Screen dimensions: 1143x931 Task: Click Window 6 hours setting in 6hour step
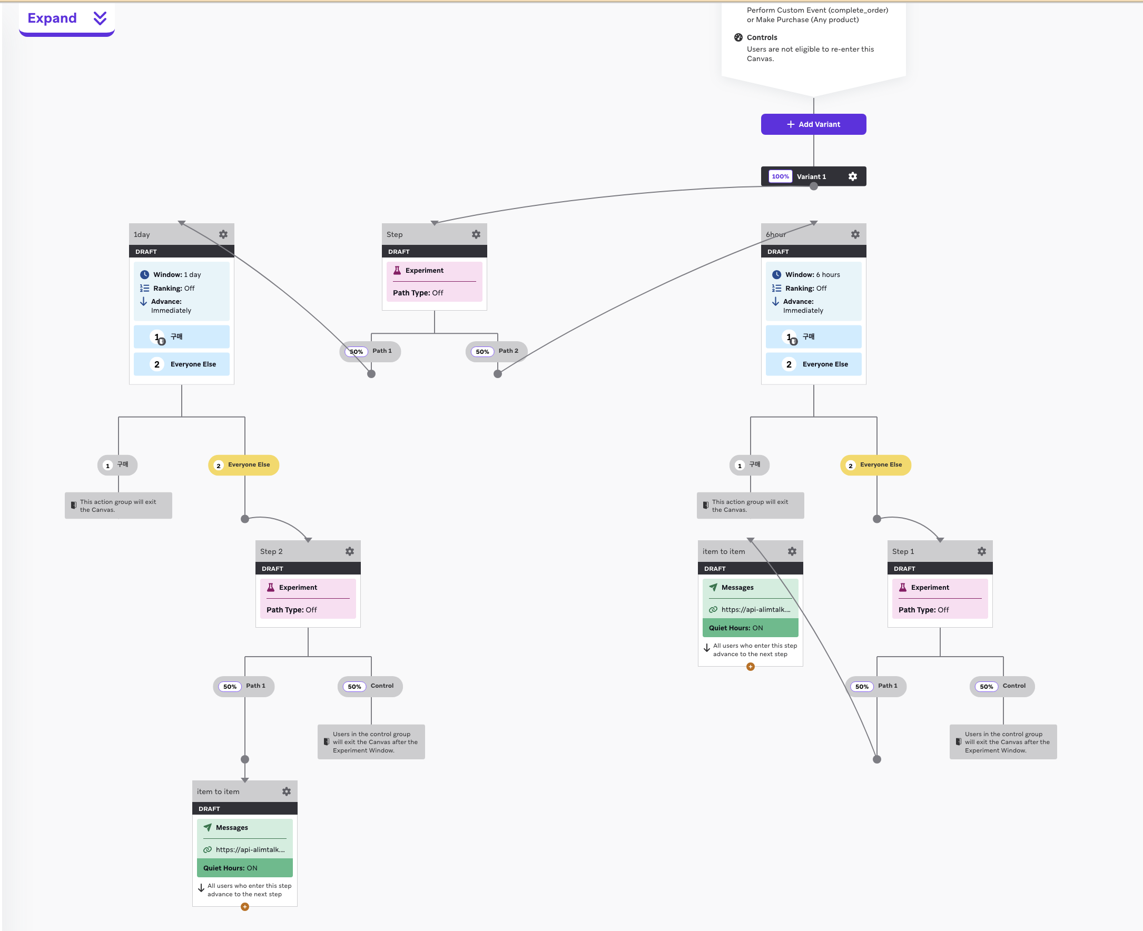(812, 274)
